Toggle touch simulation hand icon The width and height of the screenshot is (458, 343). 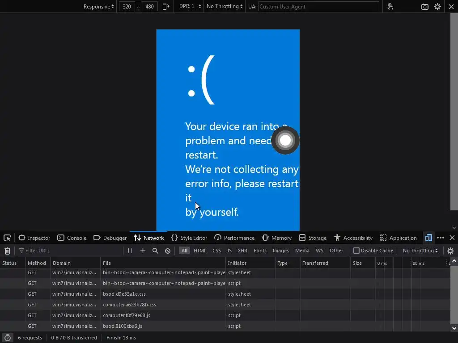[x=390, y=6]
